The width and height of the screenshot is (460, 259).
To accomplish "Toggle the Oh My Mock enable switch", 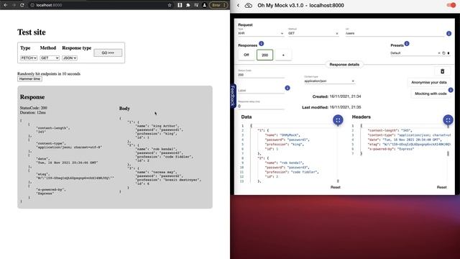I will pyautogui.click(x=451, y=5).
